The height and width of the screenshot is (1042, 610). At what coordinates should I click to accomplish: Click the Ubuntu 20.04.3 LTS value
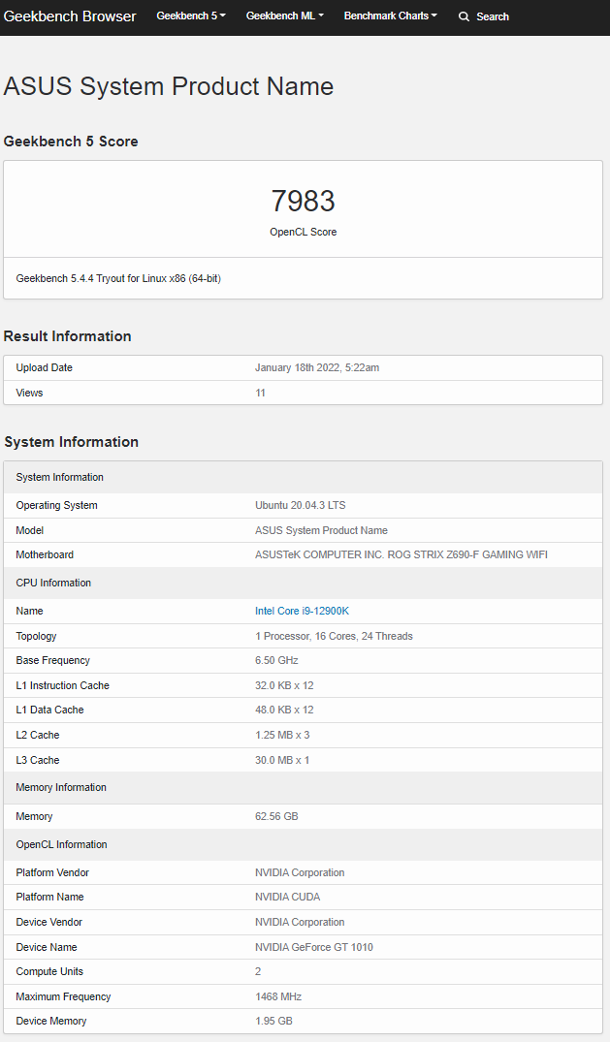click(x=300, y=505)
